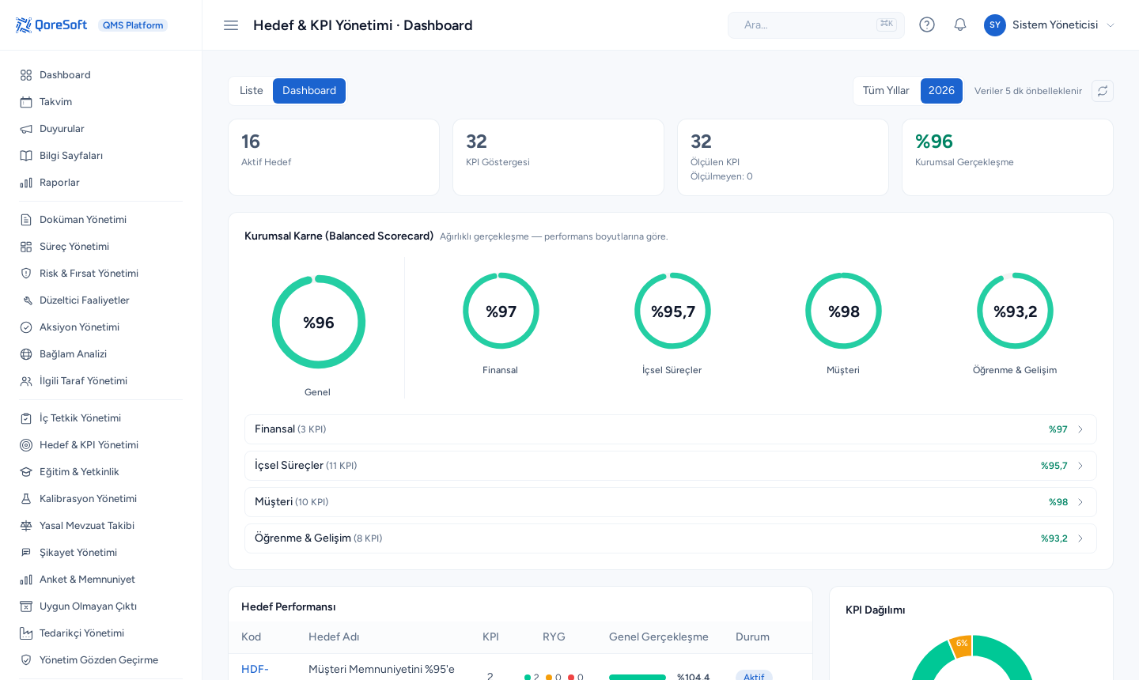Click the QoreSoft logo
The width and height of the screenshot is (1139, 680).
pyautogui.click(x=51, y=25)
